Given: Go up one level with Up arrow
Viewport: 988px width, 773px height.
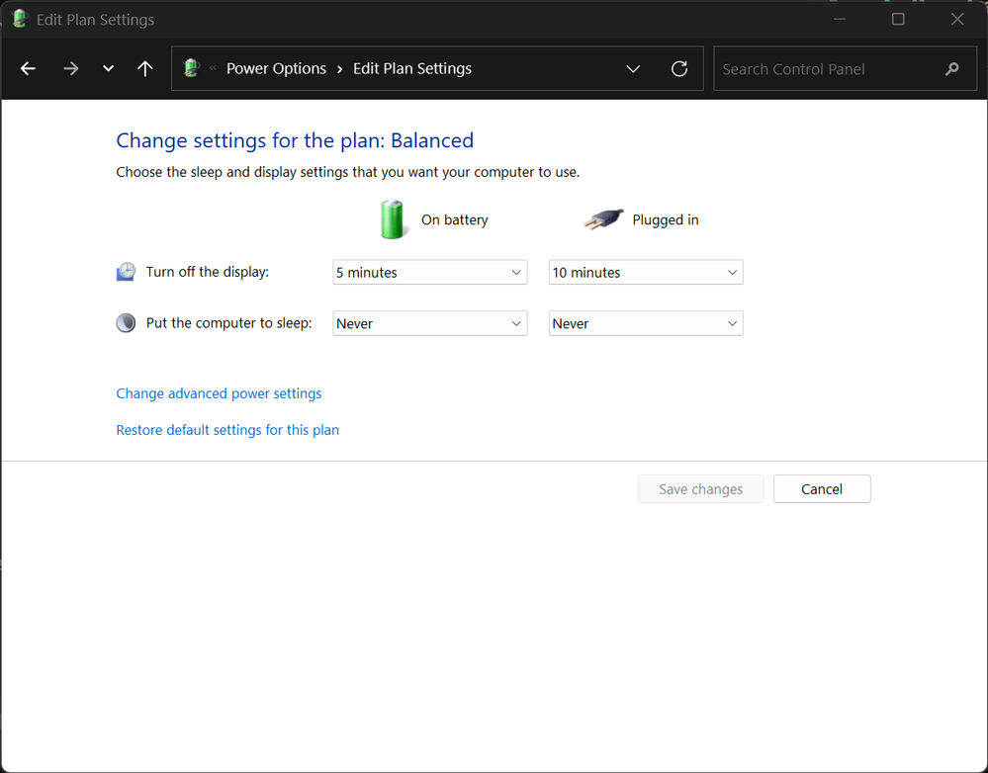Looking at the screenshot, I should tap(145, 69).
